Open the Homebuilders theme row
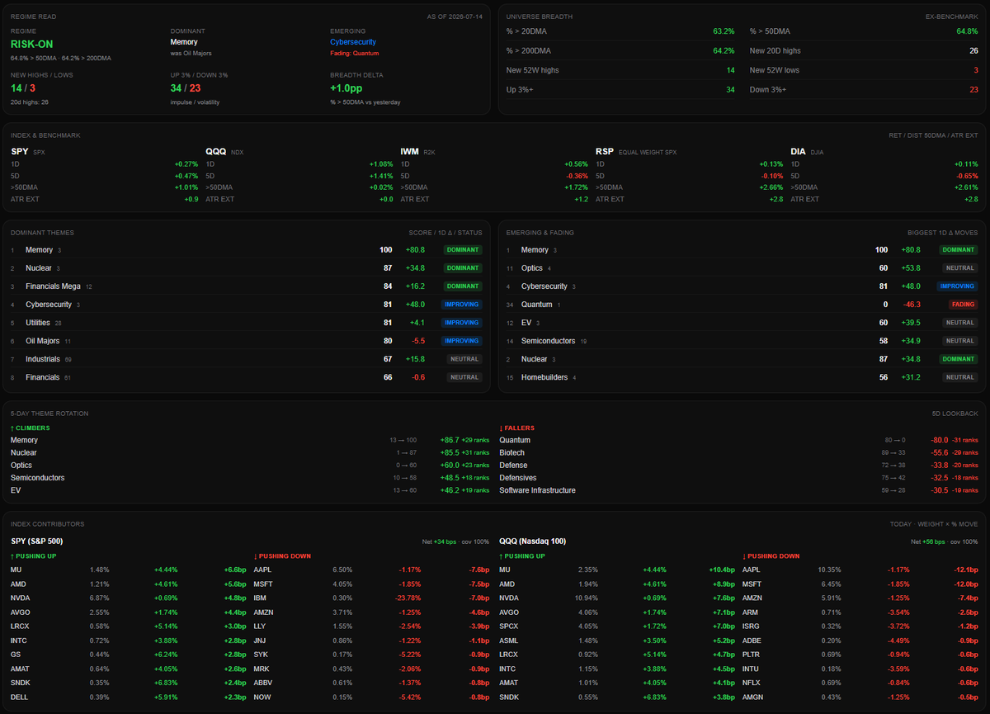The width and height of the screenshot is (990, 714). click(x=742, y=377)
